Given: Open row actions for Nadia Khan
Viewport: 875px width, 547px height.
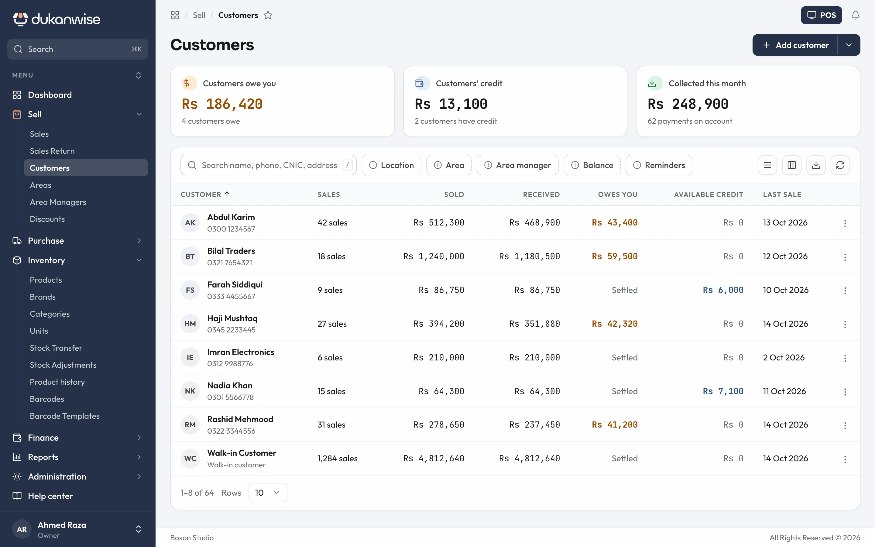Looking at the screenshot, I should tap(845, 391).
